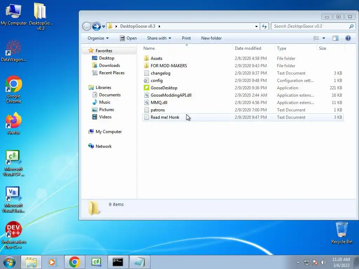This screenshot has height=269, width=359.
Task: Open Media Player from the taskbar
Action: pos(53,262)
